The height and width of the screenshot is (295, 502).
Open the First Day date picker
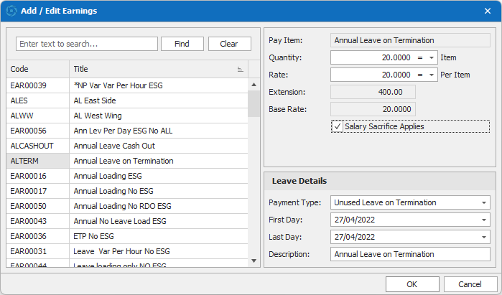pyautogui.click(x=484, y=220)
